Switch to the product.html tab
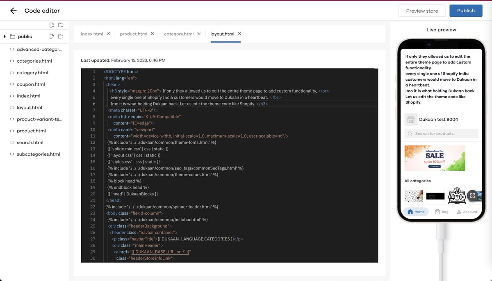 point(133,34)
